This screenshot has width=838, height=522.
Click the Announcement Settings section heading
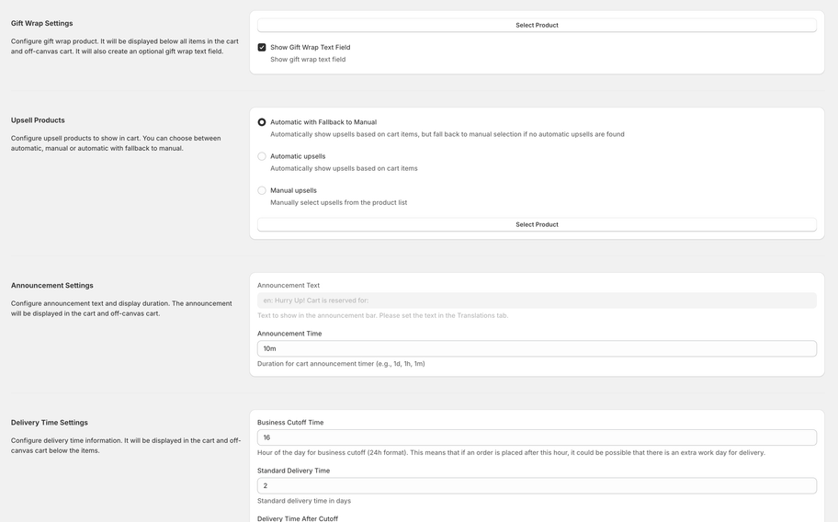pyautogui.click(x=52, y=286)
